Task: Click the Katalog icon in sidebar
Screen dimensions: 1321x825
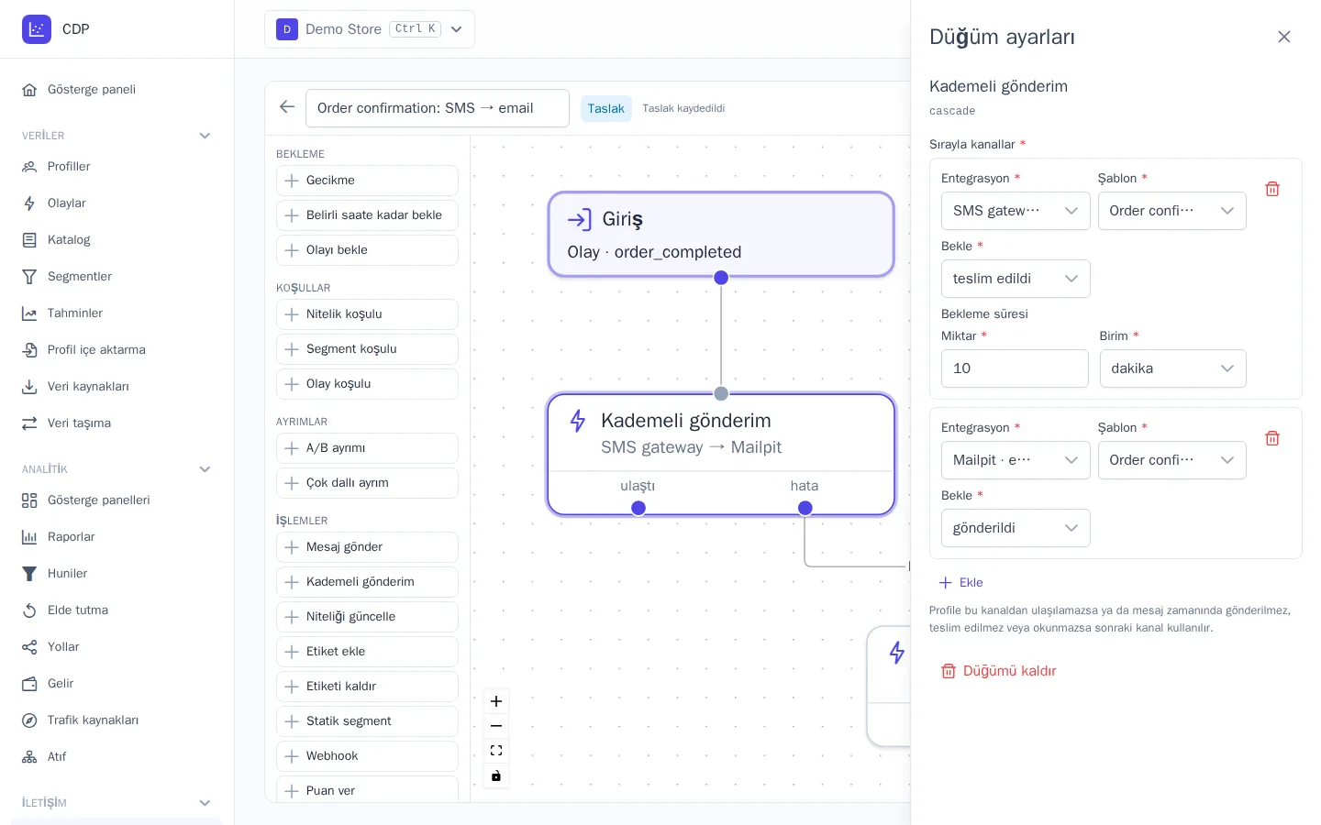Action: pyautogui.click(x=29, y=240)
